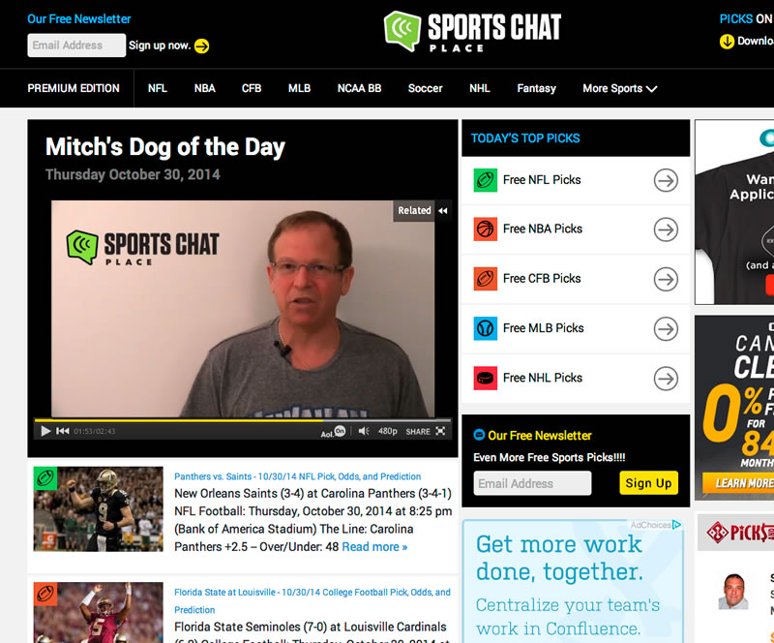Click the blue baseball MLB Picks icon
774x643 pixels.
[x=486, y=328]
